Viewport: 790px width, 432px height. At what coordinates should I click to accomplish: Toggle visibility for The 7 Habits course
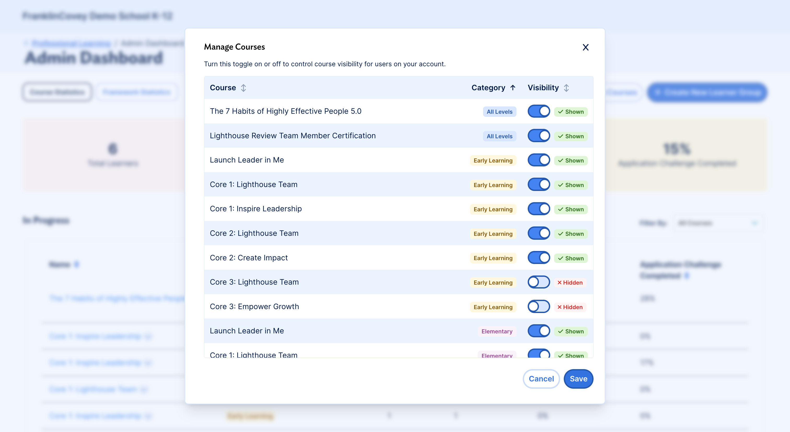pyautogui.click(x=538, y=111)
